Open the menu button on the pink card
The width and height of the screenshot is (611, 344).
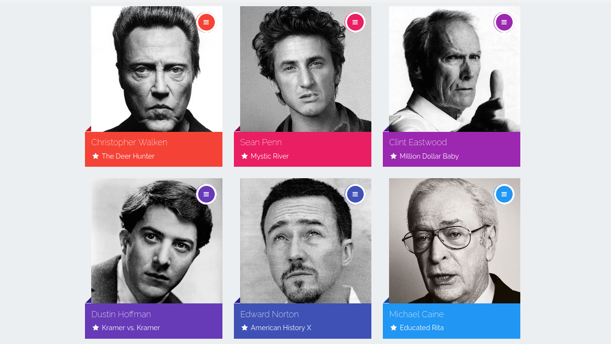[355, 22]
